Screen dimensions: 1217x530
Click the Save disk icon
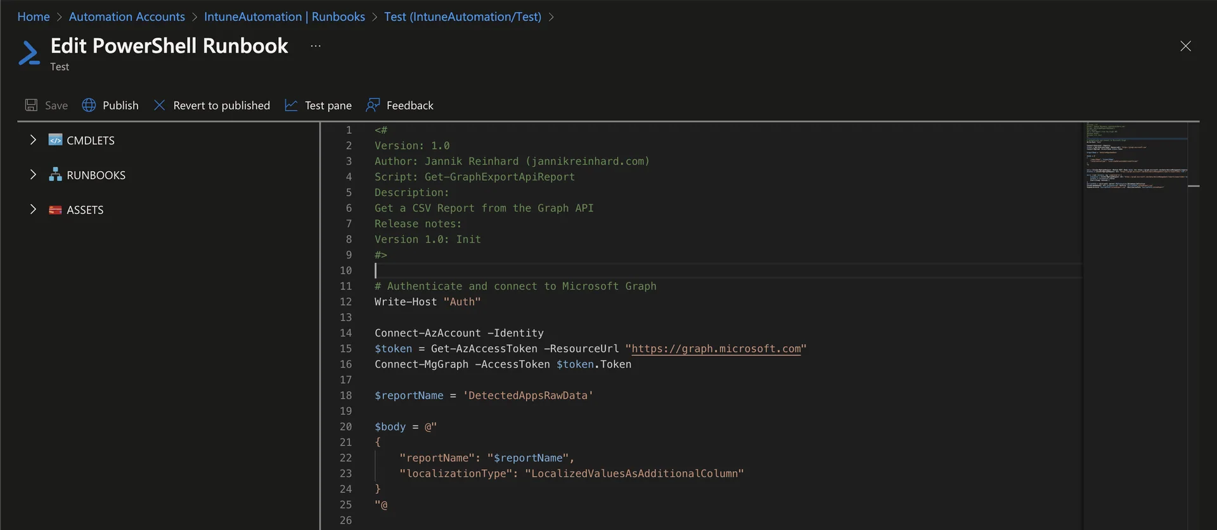tap(31, 105)
